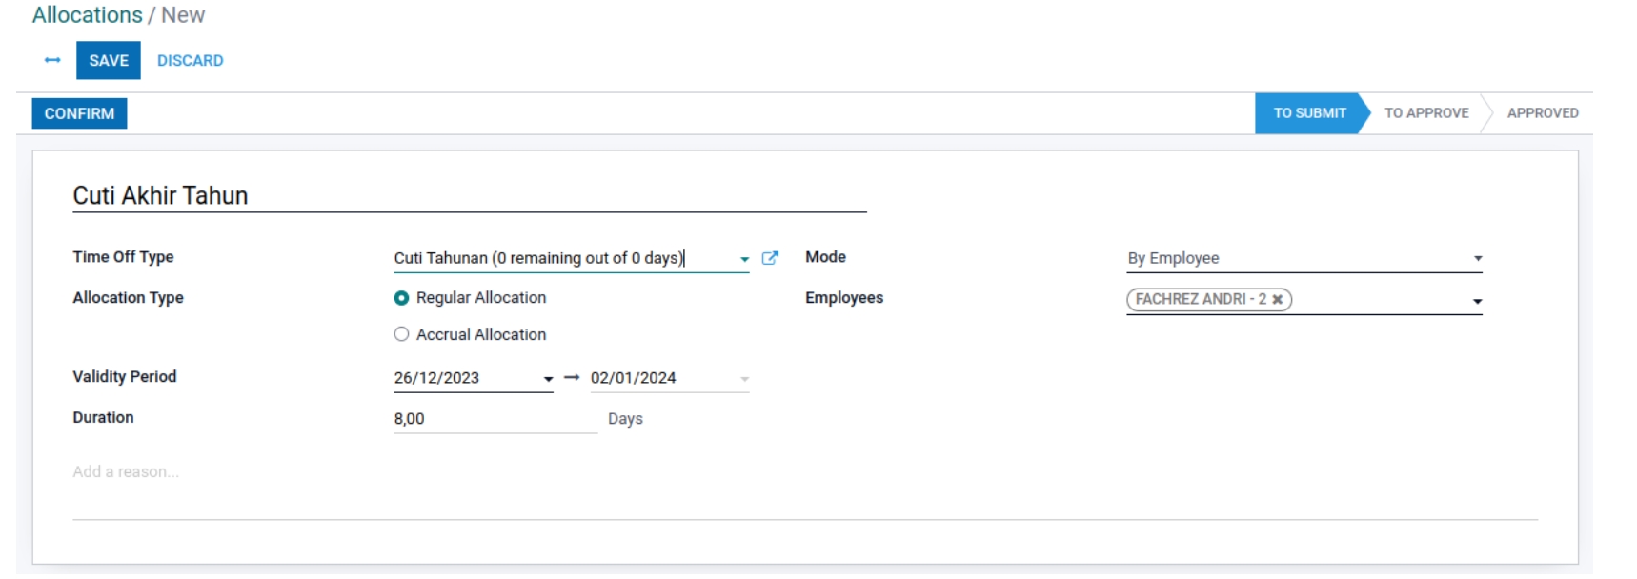The width and height of the screenshot is (1637, 579).
Task: Click the Duration days field
Action: point(495,419)
